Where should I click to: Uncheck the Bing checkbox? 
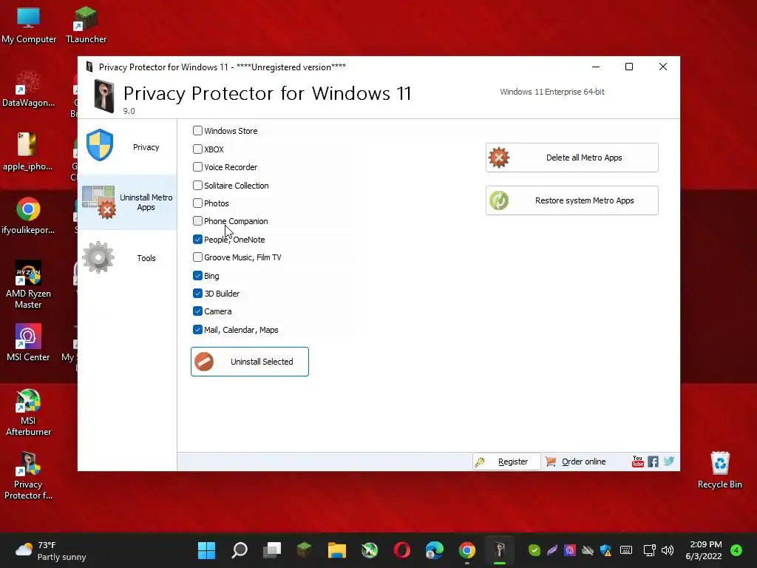coord(197,275)
